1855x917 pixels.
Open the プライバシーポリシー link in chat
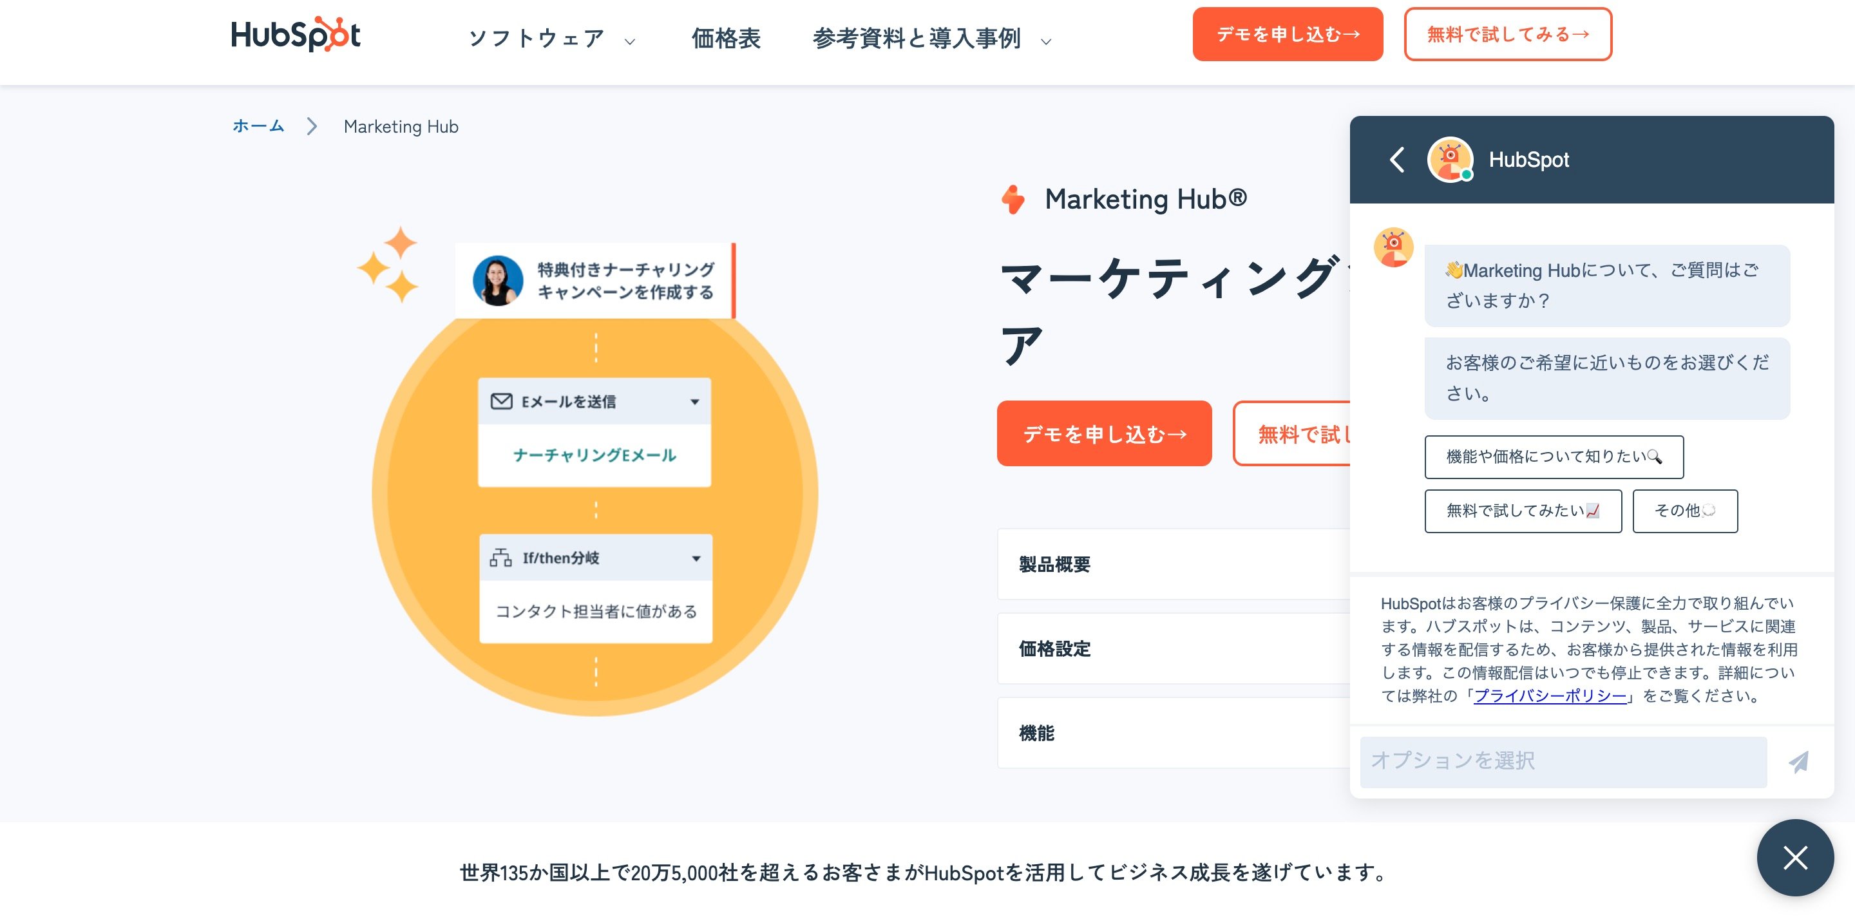pyautogui.click(x=1550, y=696)
